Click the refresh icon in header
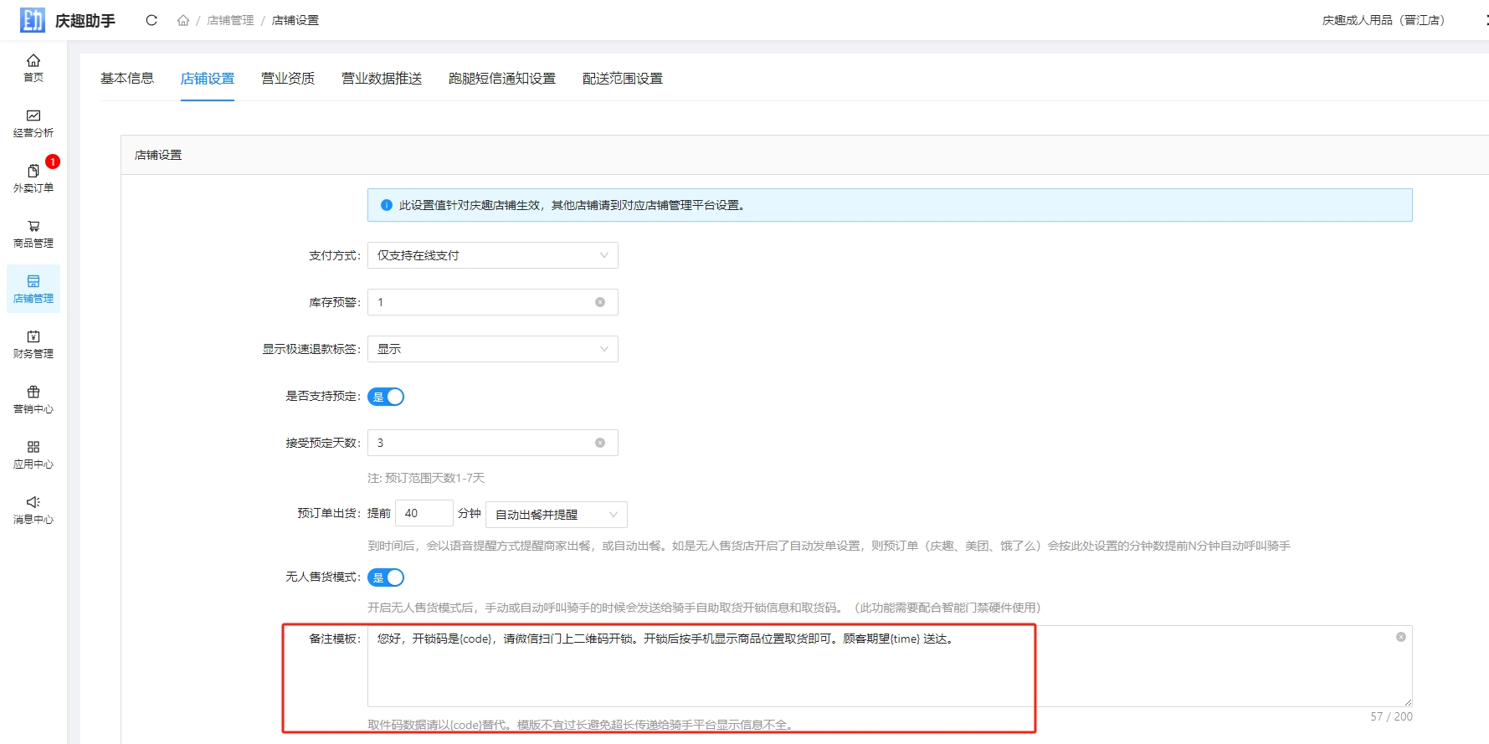 151,20
